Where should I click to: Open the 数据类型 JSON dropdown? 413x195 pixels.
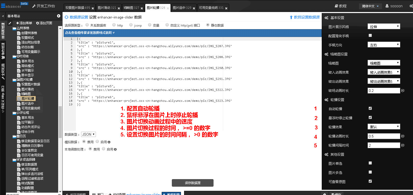pos(88,134)
